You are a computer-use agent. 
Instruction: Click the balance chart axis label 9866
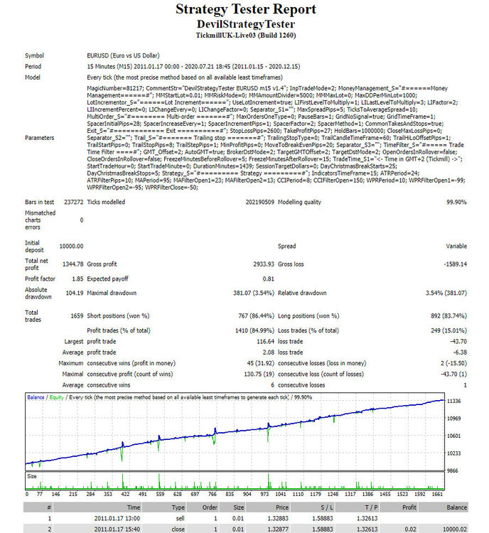[x=453, y=470]
